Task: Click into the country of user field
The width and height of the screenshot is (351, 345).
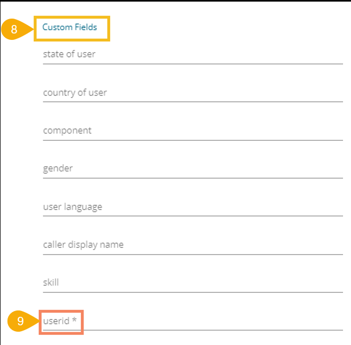Action: [x=193, y=92]
